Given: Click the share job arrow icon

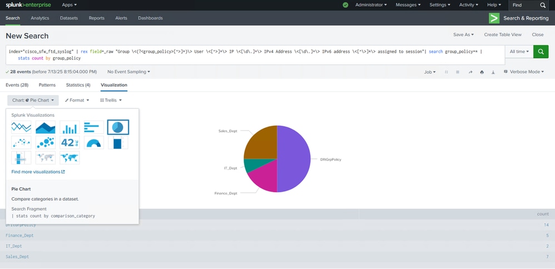Looking at the screenshot, I should coord(470,72).
